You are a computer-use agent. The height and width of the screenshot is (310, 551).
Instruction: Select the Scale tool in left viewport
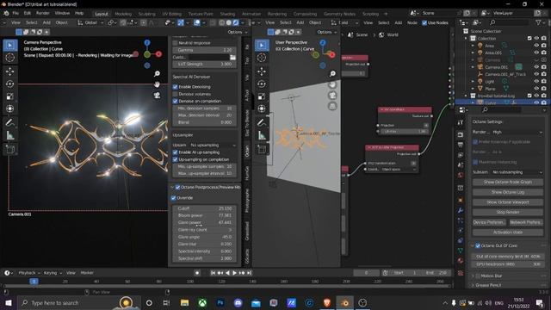pyautogui.click(x=9, y=96)
